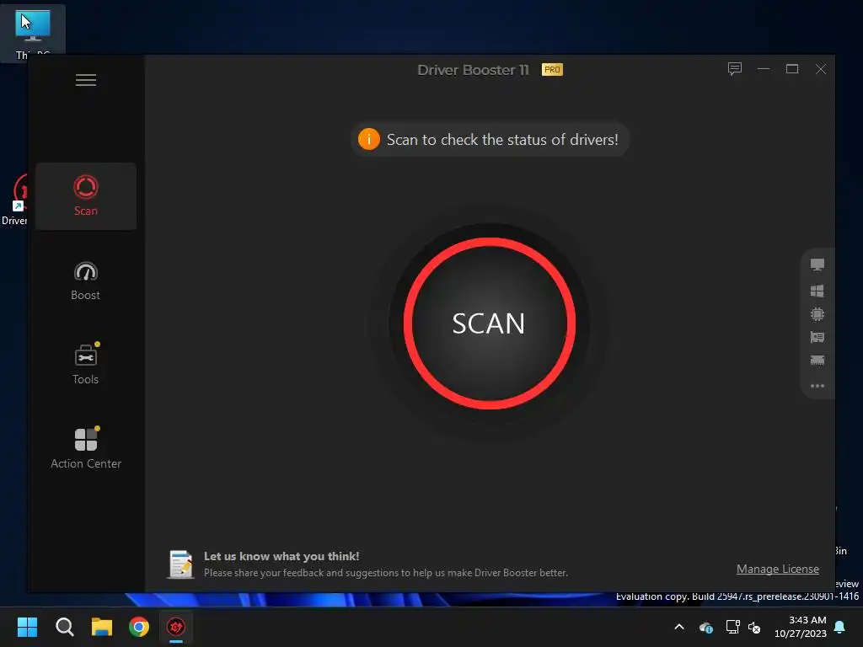
Task: Expand more options three dots icon
Action: pos(817,386)
